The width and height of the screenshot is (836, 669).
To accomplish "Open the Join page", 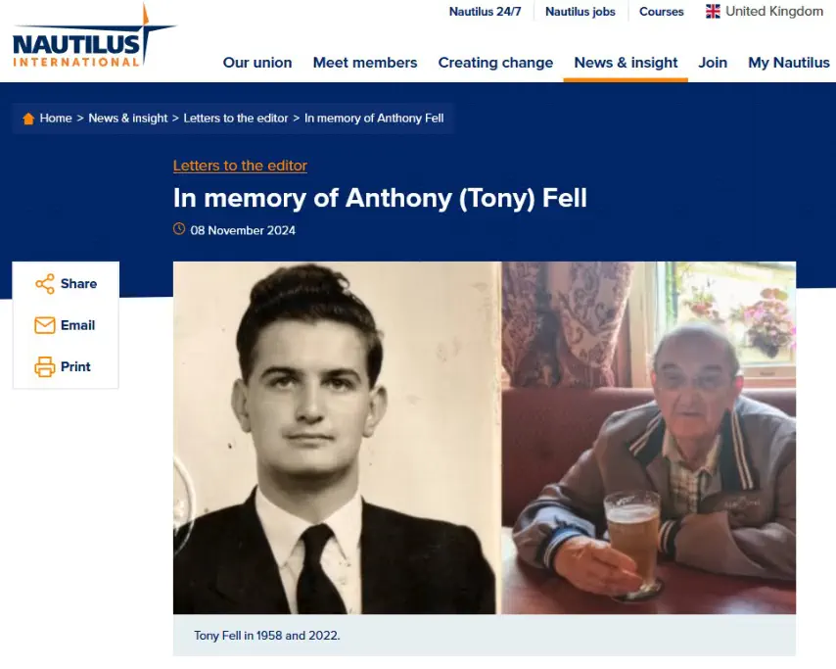I will point(713,63).
